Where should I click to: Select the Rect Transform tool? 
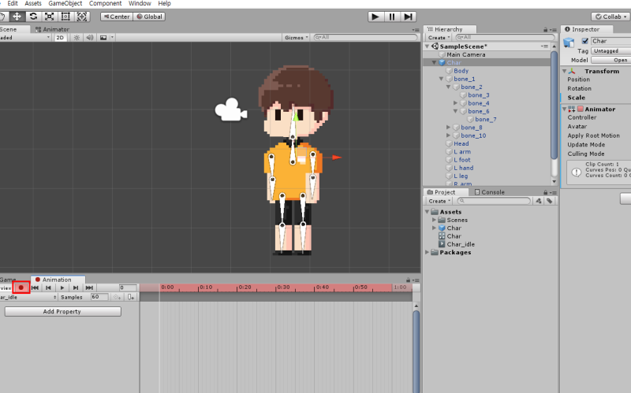(x=65, y=17)
